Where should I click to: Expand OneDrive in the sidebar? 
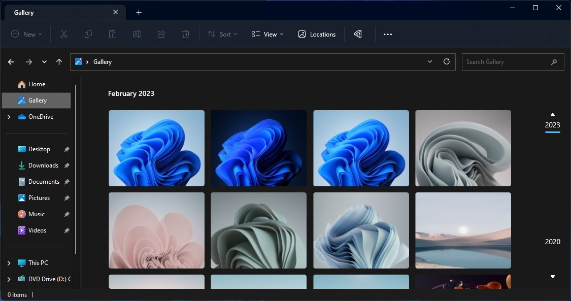pyautogui.click(x=9, y=116)
